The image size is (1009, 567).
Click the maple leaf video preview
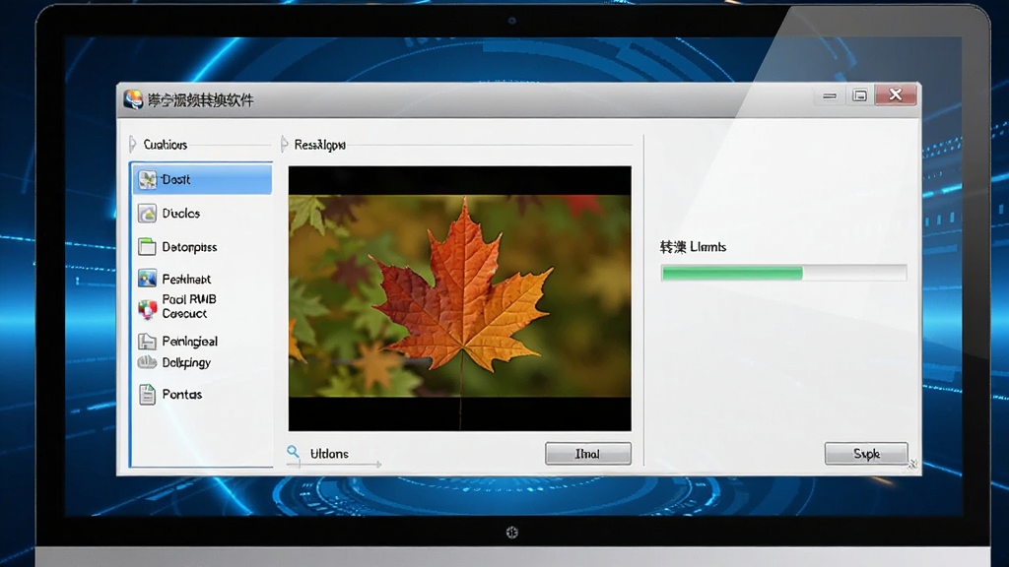coord(459,298)
